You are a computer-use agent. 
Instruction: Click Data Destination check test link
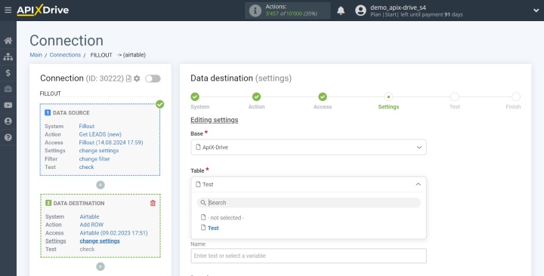(x=87, y=250)
